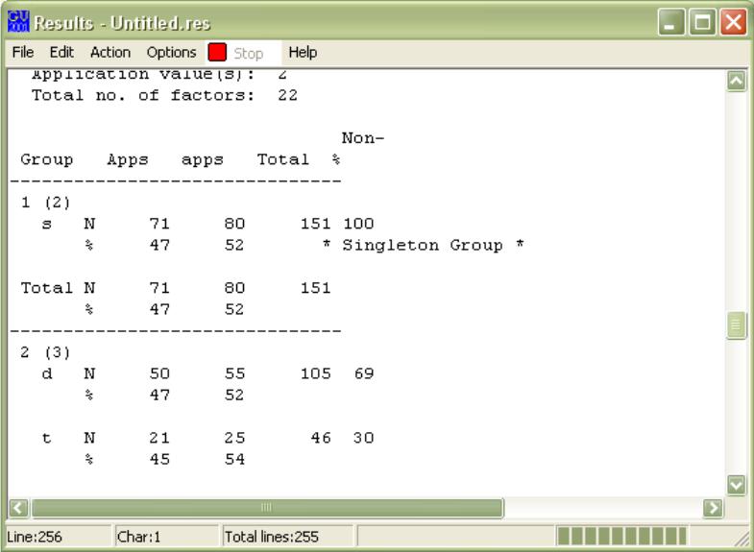Open the Edit menu
Image resolution: width=754 pixels, height=552 pixels.
(x=47, y=51)
